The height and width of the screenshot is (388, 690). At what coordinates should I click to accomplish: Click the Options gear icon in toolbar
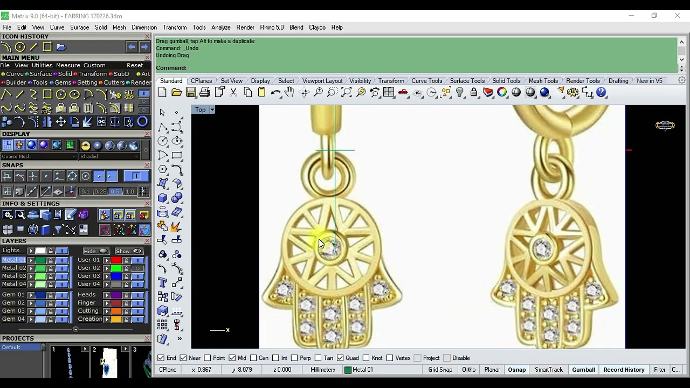[x=573, y=93]
